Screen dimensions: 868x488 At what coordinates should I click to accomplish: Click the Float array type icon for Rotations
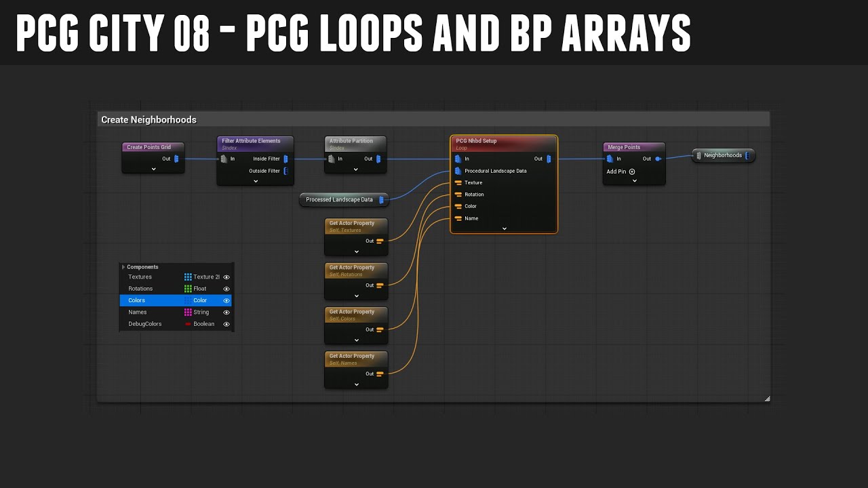tap(188, 289)
